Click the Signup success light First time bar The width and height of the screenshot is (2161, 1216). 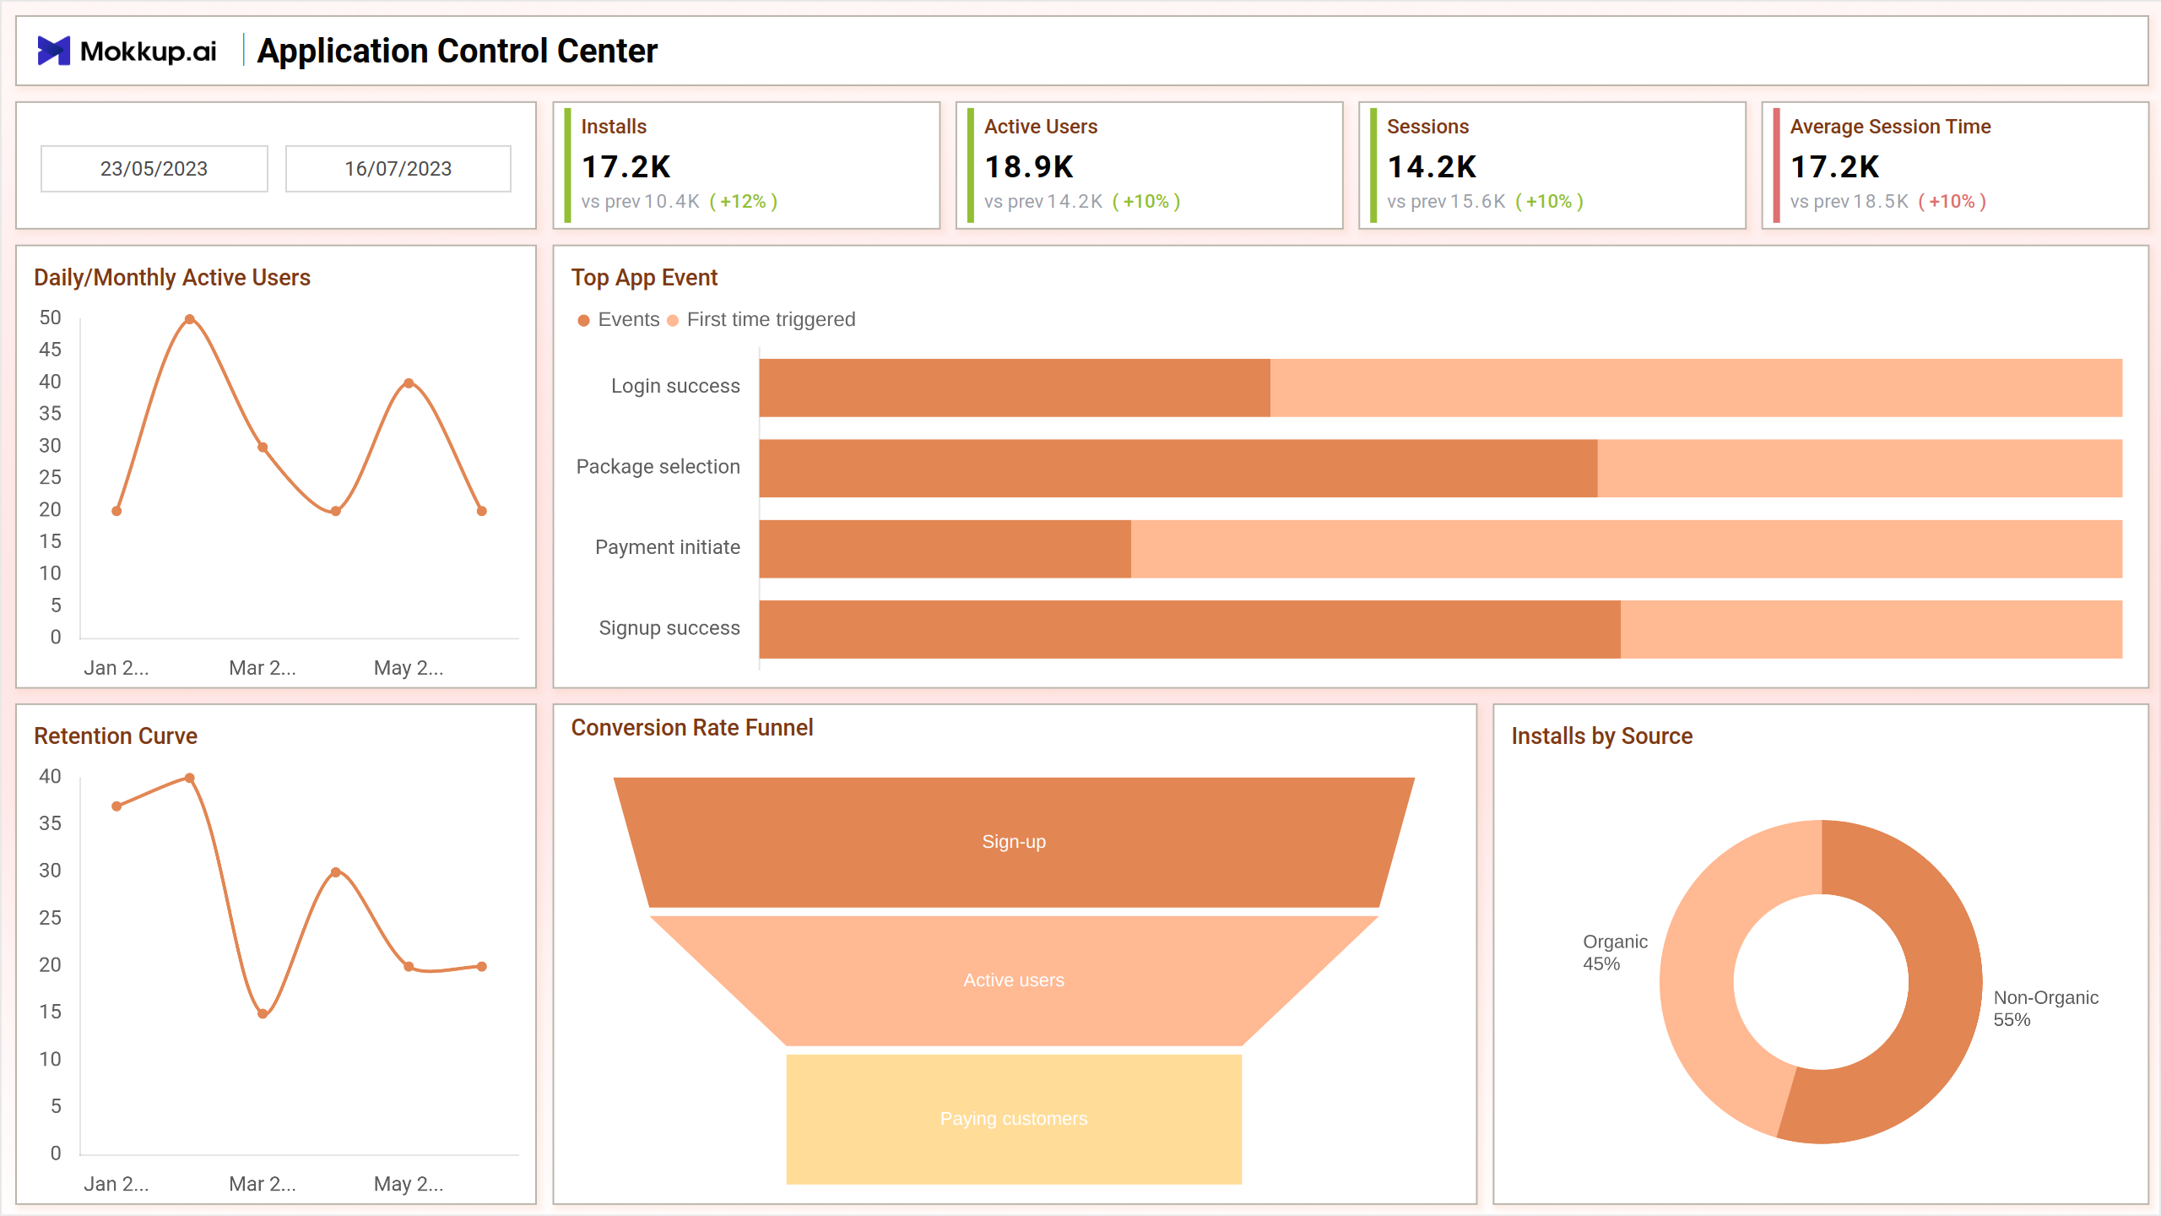(x=1871, y=629)
